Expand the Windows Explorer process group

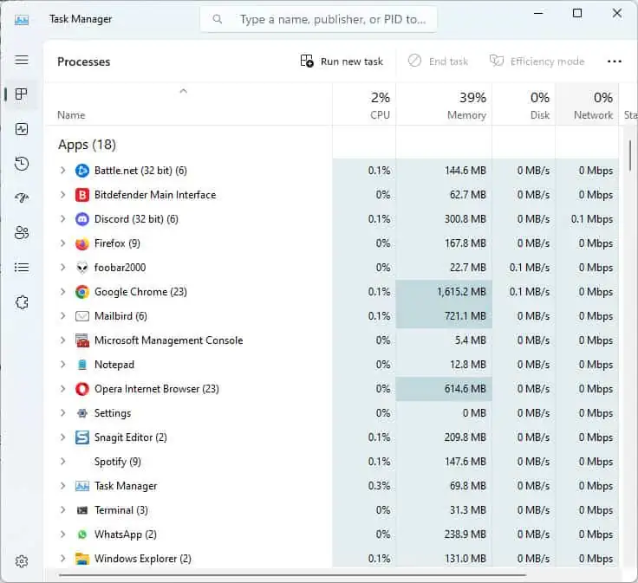(62, 559)
